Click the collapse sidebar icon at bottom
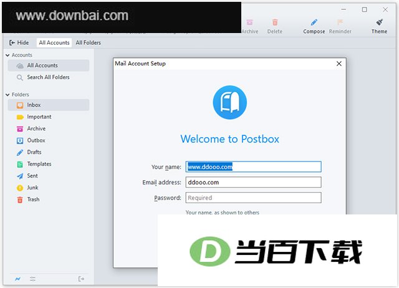This screenshot has width=399, height=288. click(x=81, y=279)
